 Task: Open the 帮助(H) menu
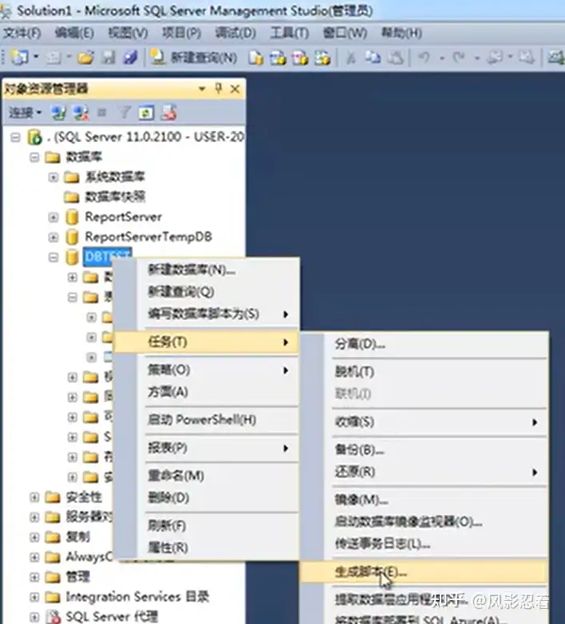tap(401, 33)
